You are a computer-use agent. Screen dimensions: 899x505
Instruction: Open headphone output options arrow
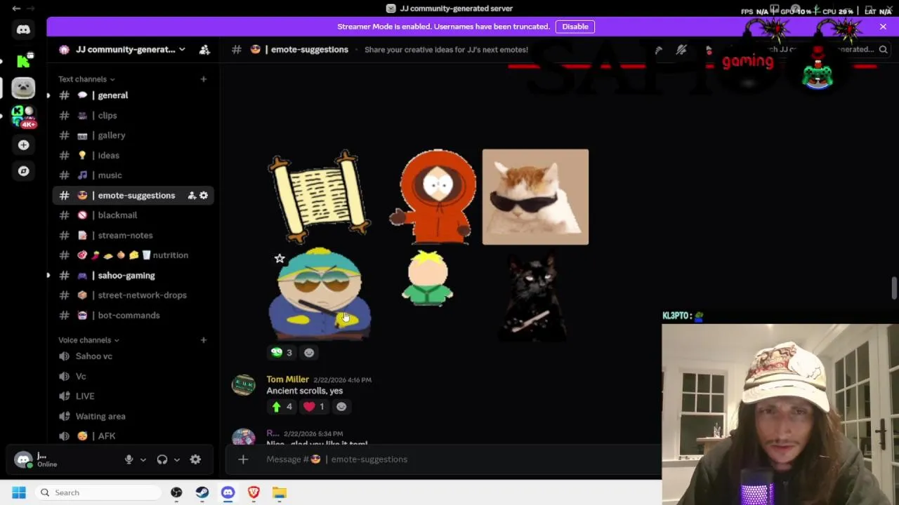pos(176,460)
